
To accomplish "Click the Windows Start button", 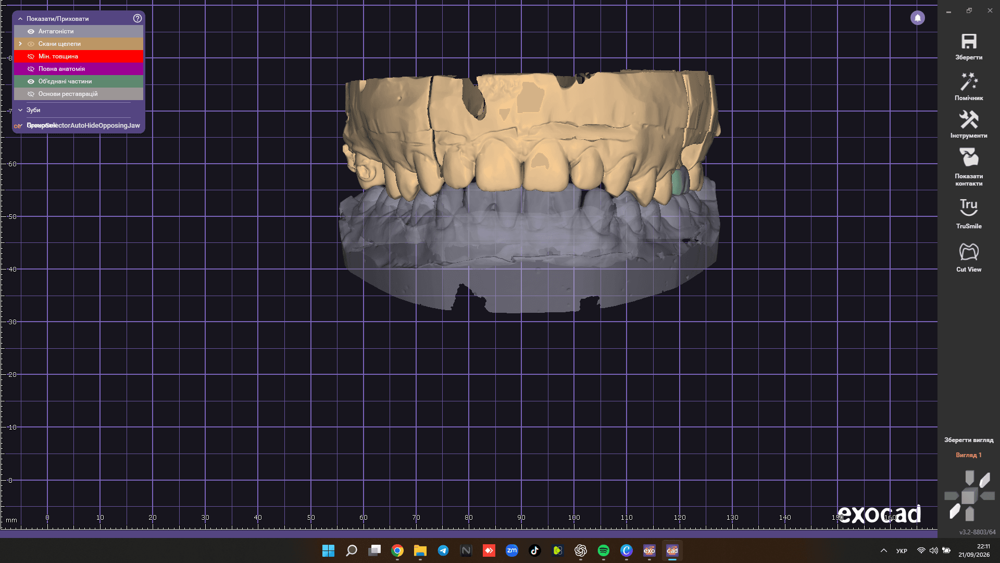I will coord(329,550).
